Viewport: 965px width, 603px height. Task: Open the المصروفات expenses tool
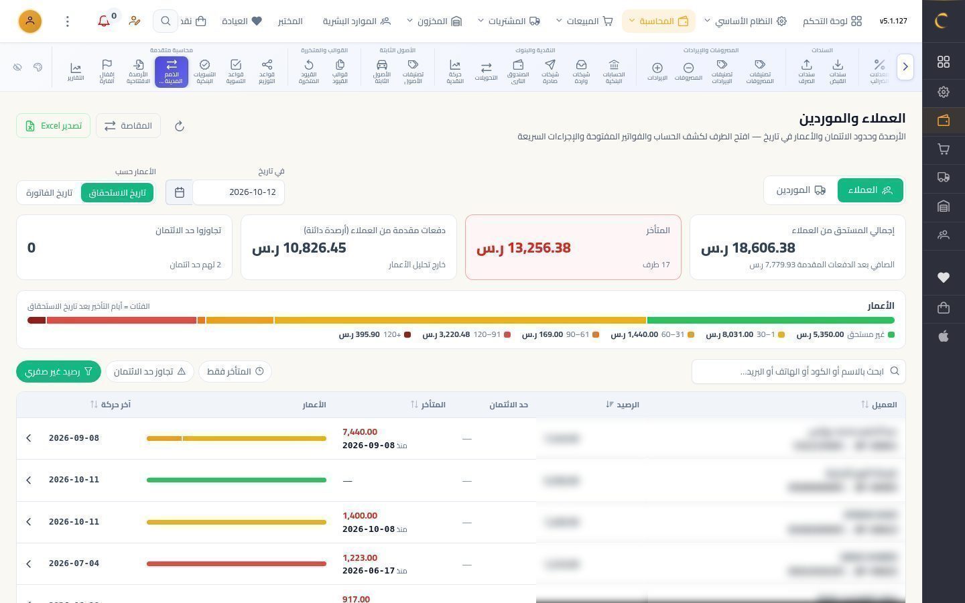(x=688, y=71)
